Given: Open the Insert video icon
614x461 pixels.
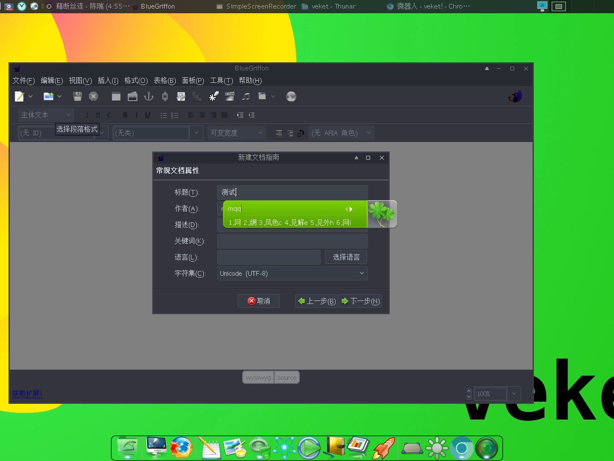Looking at the screenshot, I should 230,96.
